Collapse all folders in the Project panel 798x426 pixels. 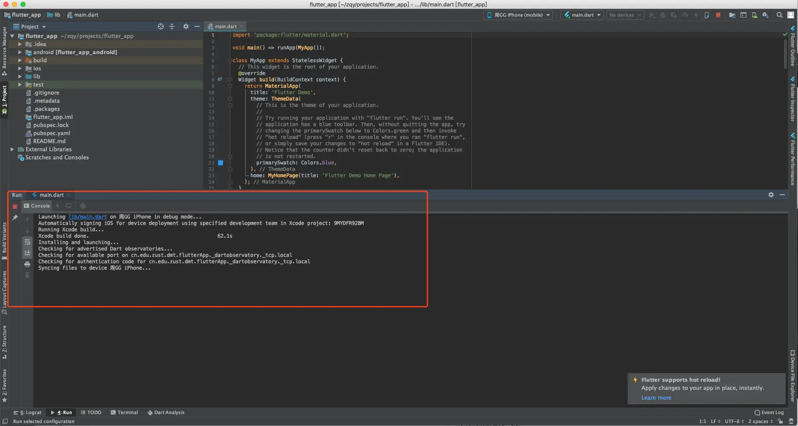coord(172,26)
